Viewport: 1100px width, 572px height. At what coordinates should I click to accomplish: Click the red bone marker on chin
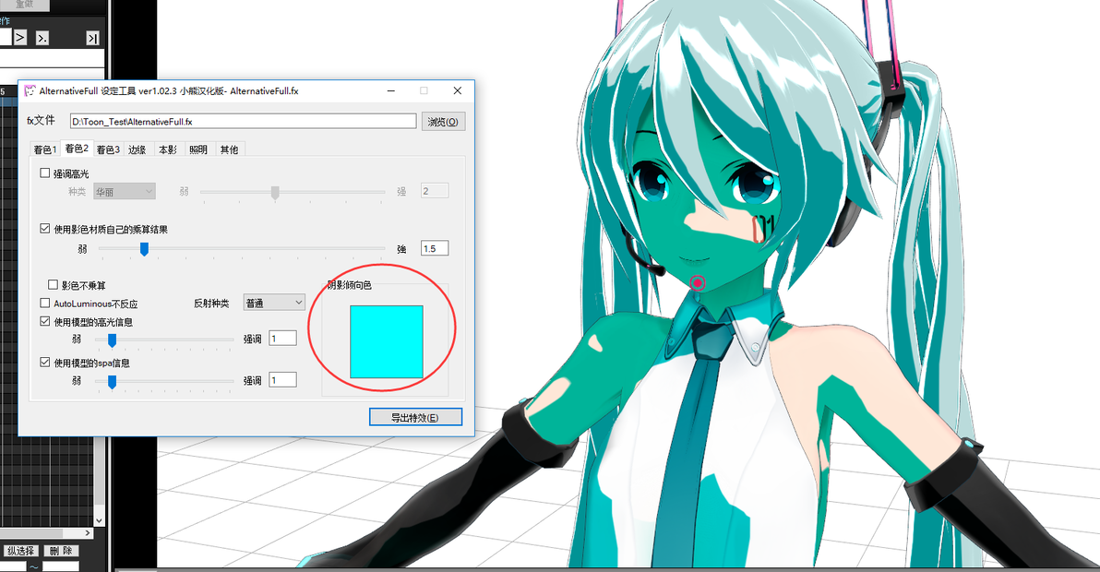(x=698, y=282)
